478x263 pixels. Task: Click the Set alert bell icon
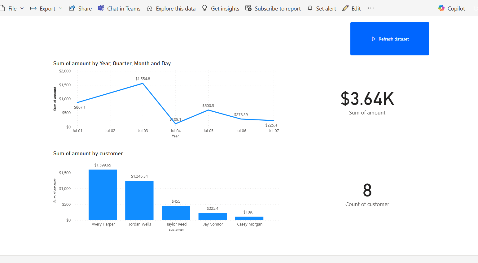pyautogui.click(x=310, y=8)
